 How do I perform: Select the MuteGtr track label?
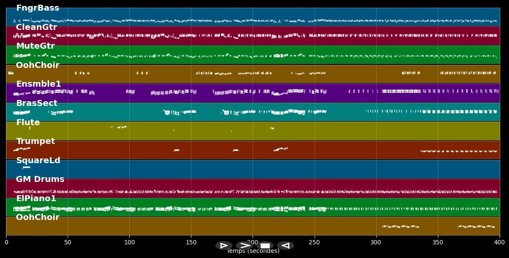pos(36,46)
